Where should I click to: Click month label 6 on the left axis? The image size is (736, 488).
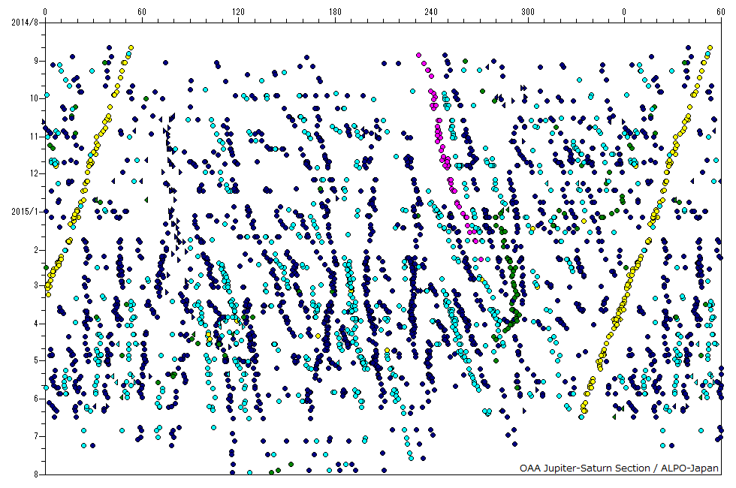tap(36, 399)
